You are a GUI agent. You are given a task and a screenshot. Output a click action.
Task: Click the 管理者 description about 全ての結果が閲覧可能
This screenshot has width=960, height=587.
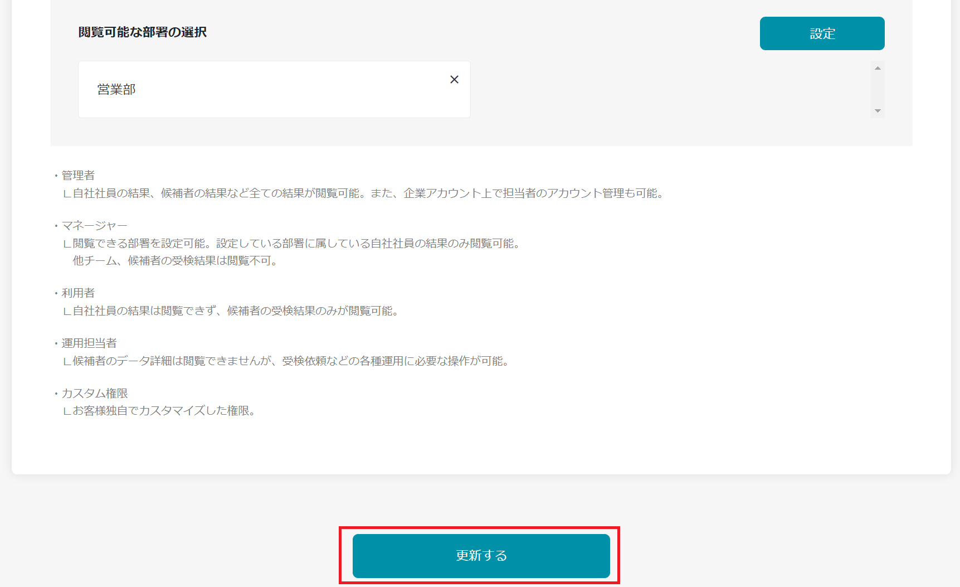pyautogui.click(x=368, y=193)
